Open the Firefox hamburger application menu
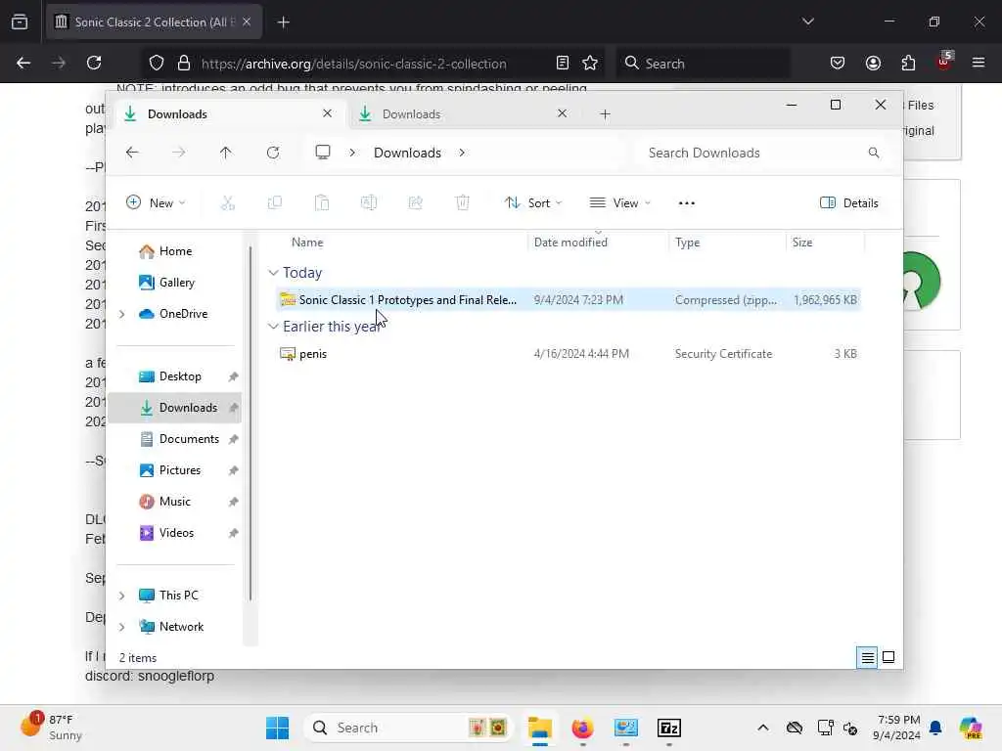The height and width of the screenshot is (751, 1002). click(x=979, y=63)
